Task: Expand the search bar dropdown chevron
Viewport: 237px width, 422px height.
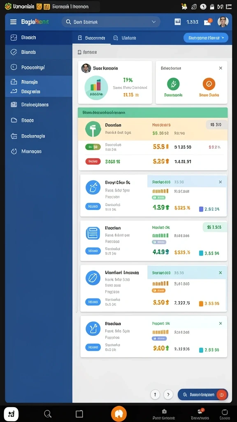Action: click(x=154, y=22)
